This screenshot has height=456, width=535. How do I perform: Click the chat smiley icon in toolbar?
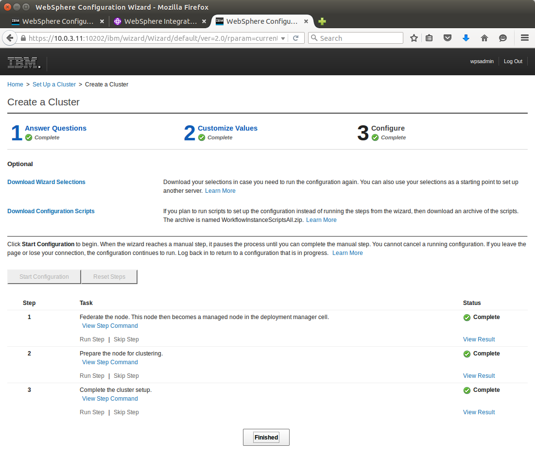(x=502, y=38)
